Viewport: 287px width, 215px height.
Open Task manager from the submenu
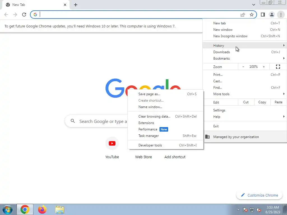[166, 136]
